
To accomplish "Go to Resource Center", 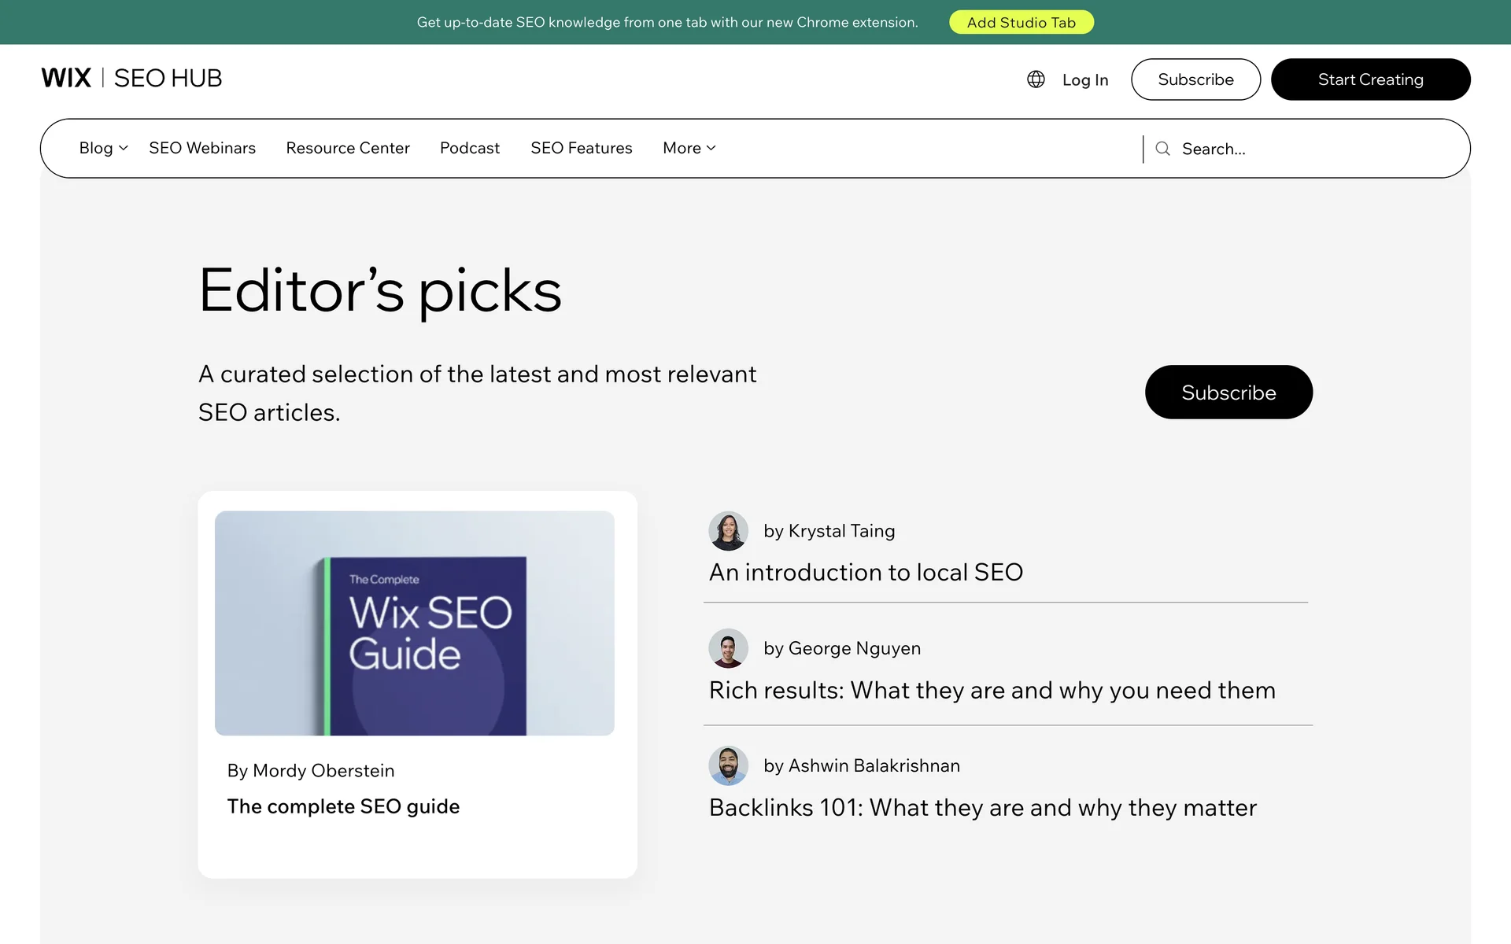I will [x=348, y=148].
